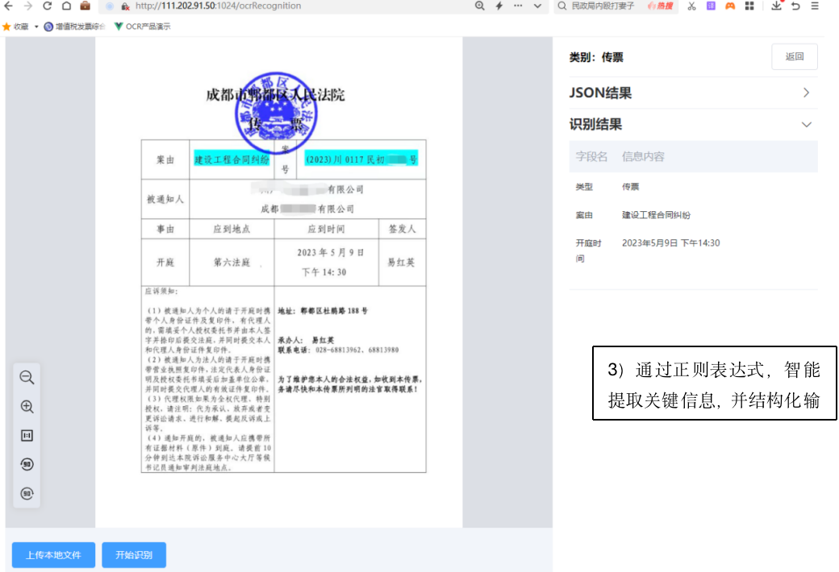Collapse the 识别结果 section
Viewport: 839px width, 572px height.
[806, 125]
